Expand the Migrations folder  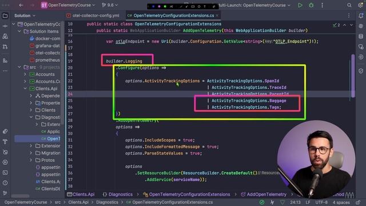click(31, 153)
